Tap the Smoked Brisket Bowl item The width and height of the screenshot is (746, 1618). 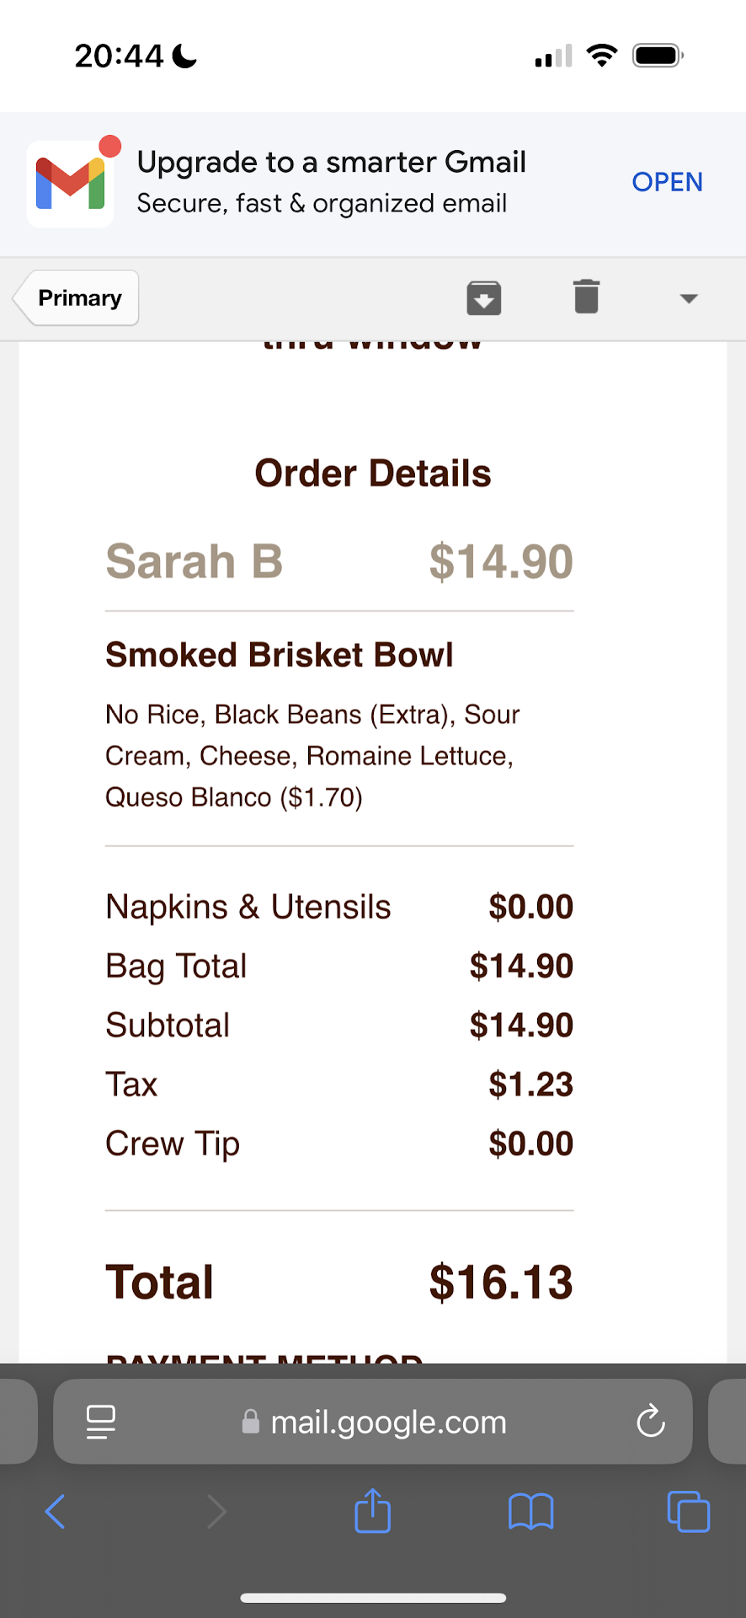(280, 655)
